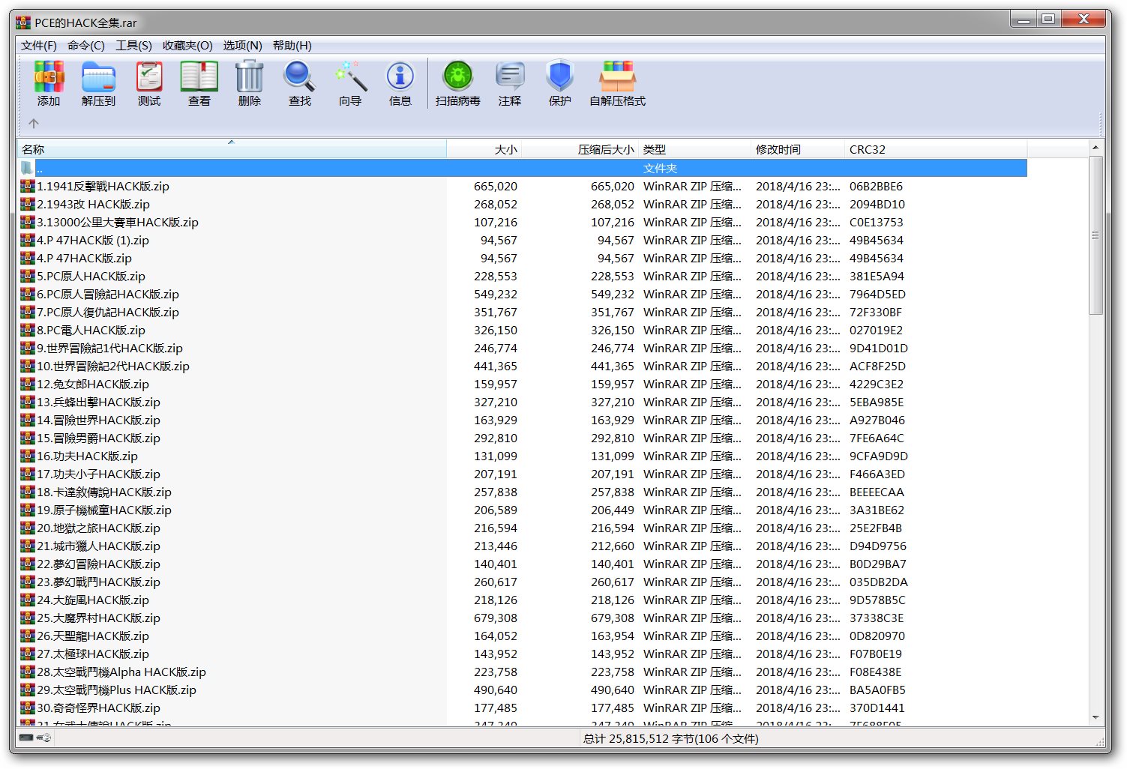Click the Extract To (解压到) icon
1127x769 pixels.
[98, 77]
